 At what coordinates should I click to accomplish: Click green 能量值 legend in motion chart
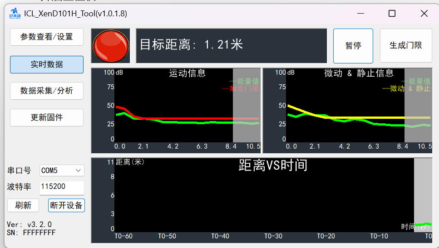(244, 81)
